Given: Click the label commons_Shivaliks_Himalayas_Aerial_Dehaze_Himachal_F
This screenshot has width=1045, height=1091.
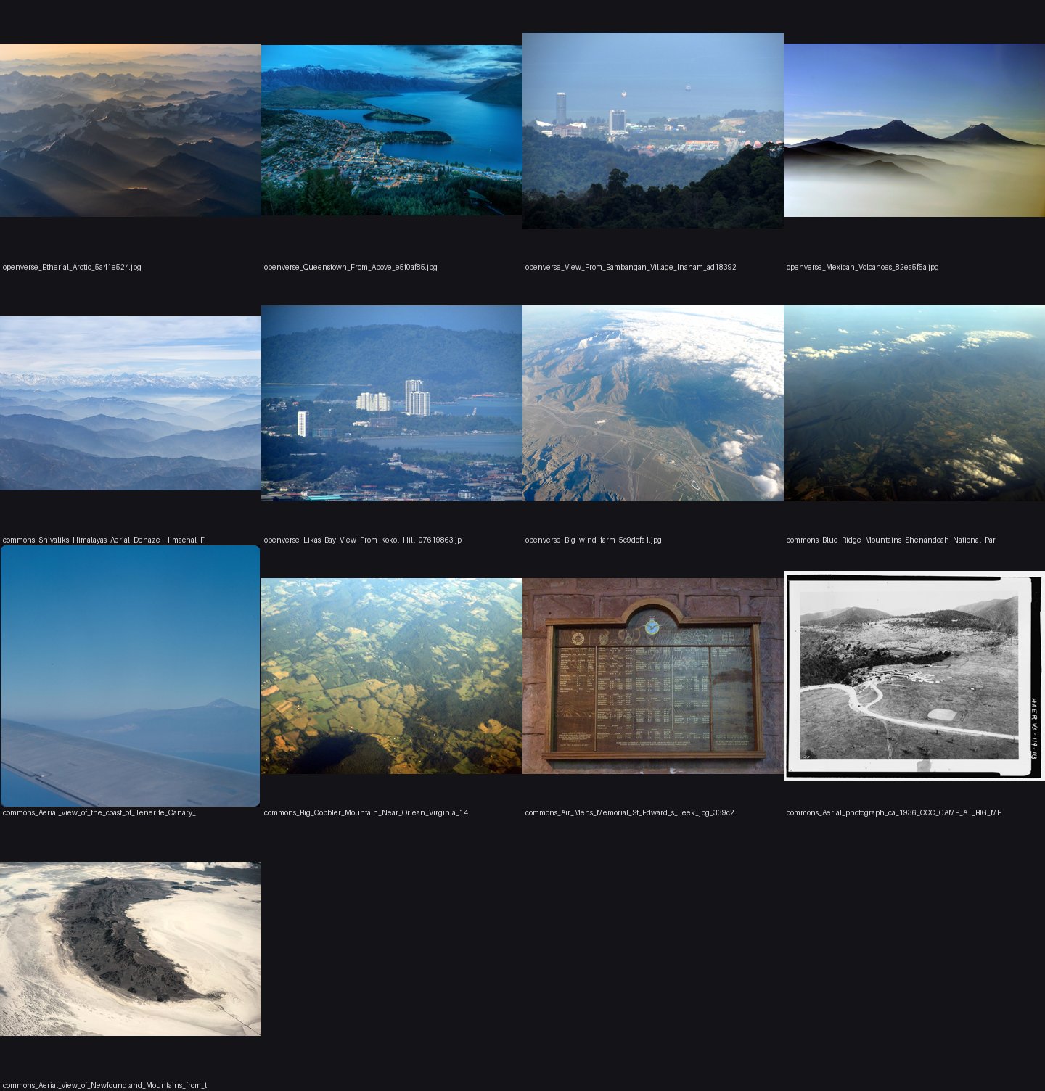Looking at the screenshot, I should click(104, 540).
